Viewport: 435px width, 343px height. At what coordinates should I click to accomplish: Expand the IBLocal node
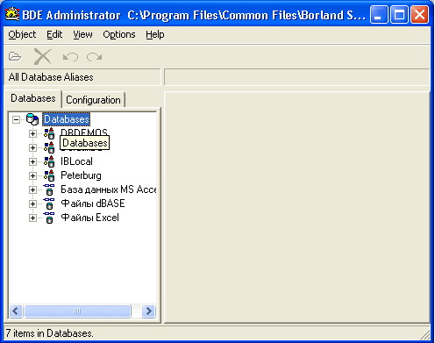click(32, 161)
